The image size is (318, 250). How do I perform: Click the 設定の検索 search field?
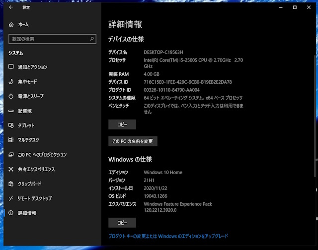(x=52, y=39)
